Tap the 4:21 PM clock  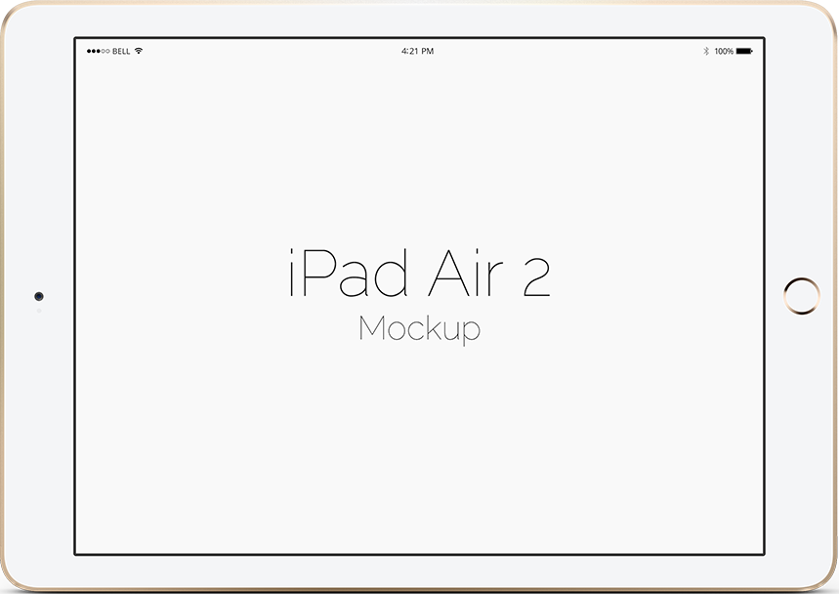click(418, 51)
